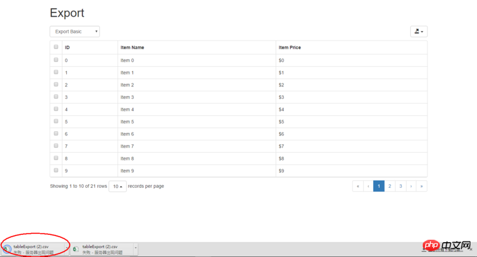477x257 pixels.
Task: Check the checkbox for Item 6 row
Action: (56, 133)
